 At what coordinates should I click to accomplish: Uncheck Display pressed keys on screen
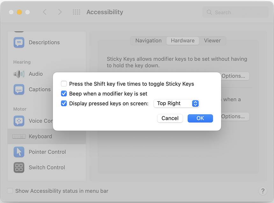(x=64, y=103)
